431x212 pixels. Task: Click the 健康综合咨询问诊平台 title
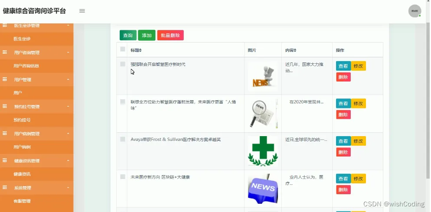pos(34,11)
